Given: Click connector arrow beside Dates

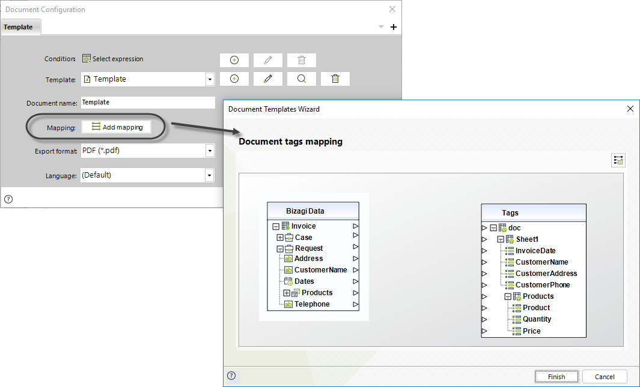Looking at the screenshot, I should [x=356, y=281].
